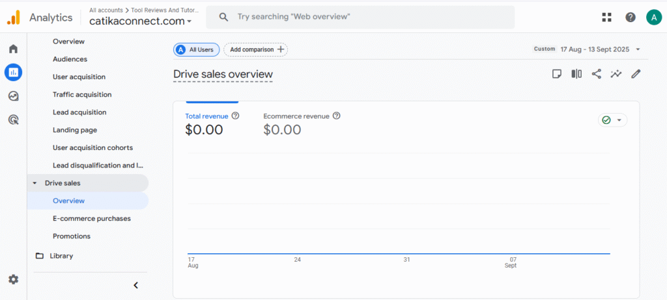This screenshot has width=667, height=300.
Task: Open Admin settings gear icon
Action: 13,279
